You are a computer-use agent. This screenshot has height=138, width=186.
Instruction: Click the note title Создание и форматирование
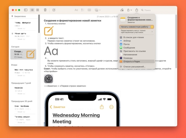tap(73, 20)
